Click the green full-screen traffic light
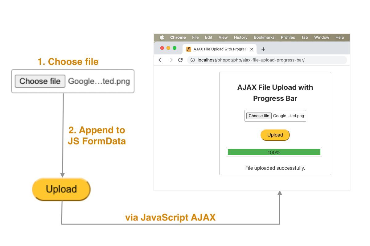The image size is (370, 246). (x=174, y=48)
